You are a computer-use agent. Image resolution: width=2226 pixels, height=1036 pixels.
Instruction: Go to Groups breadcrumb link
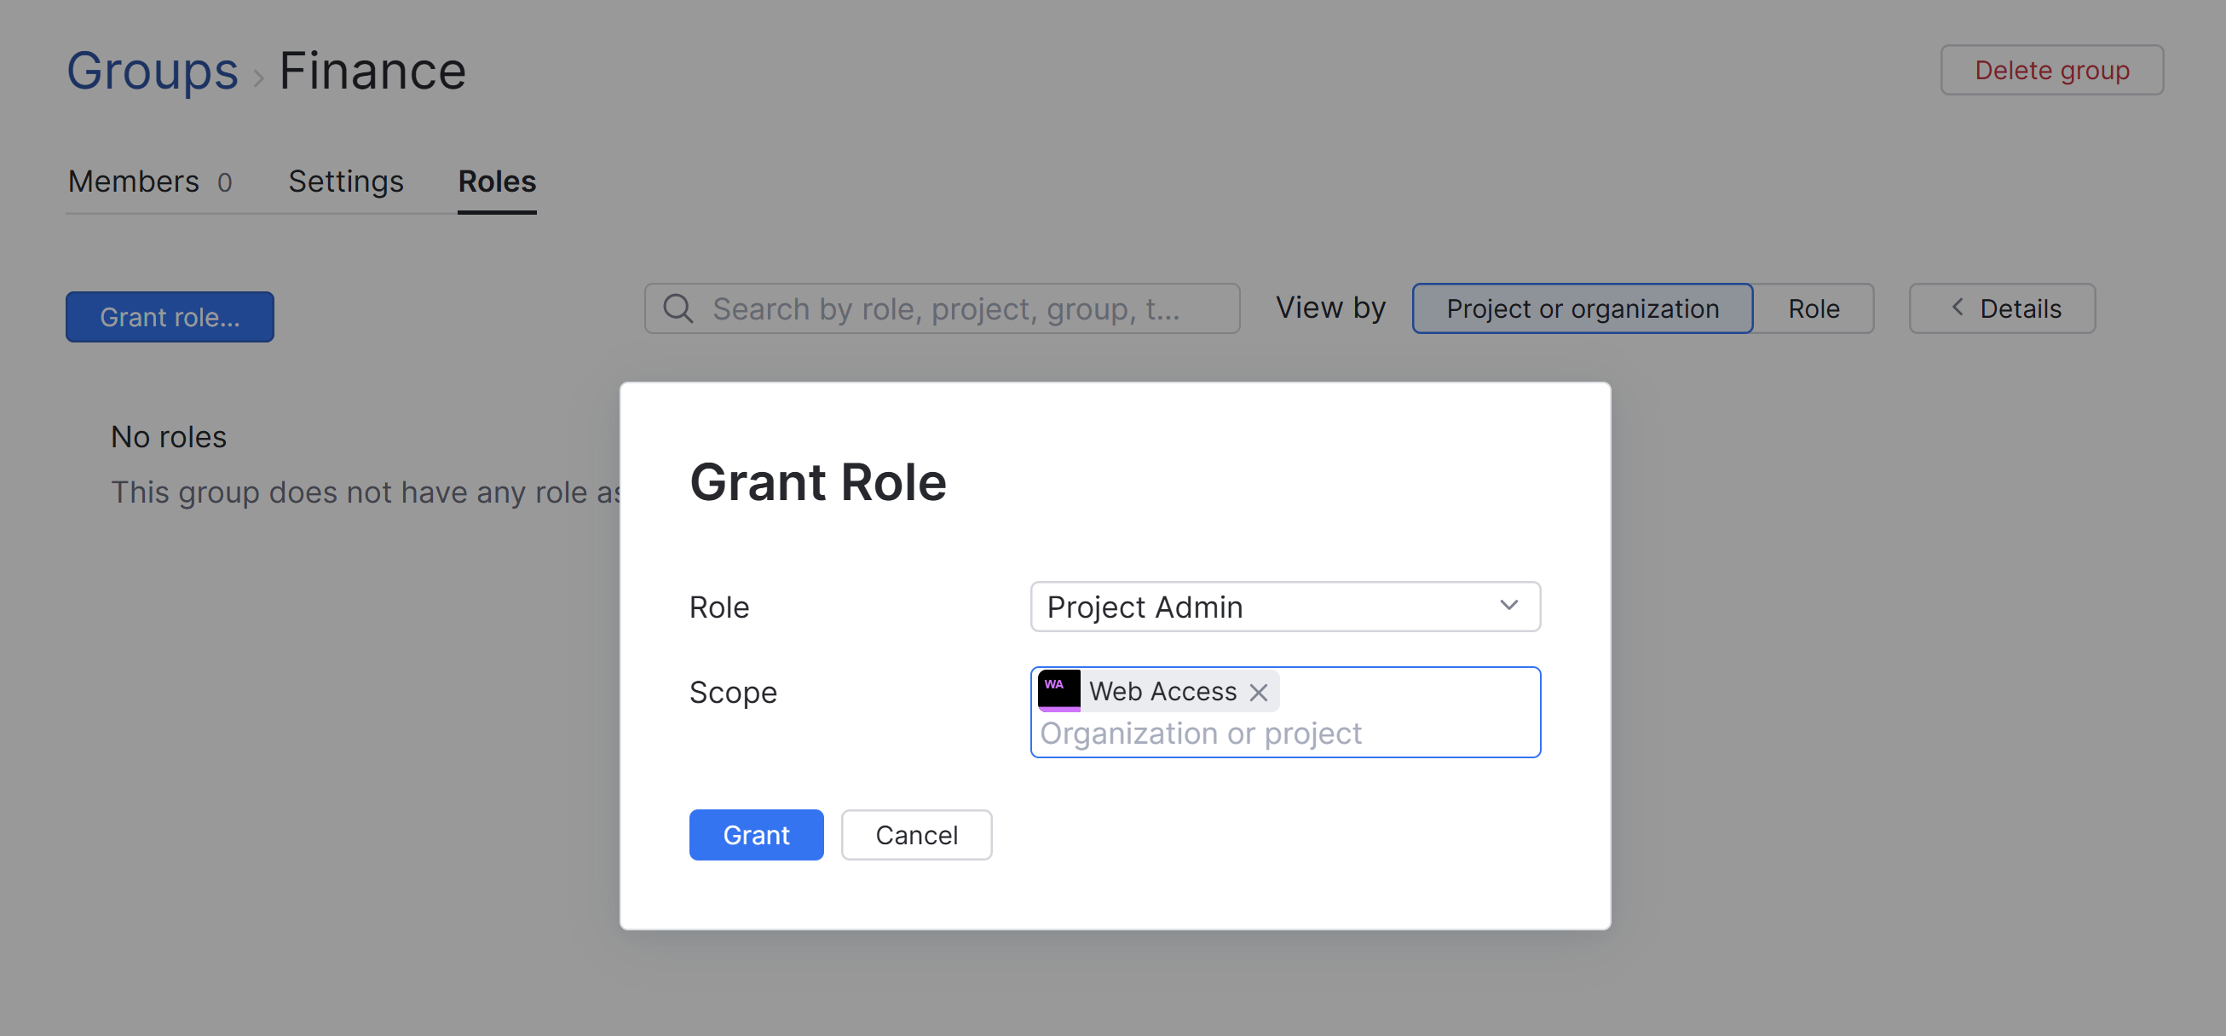click(x=152, y=71)
